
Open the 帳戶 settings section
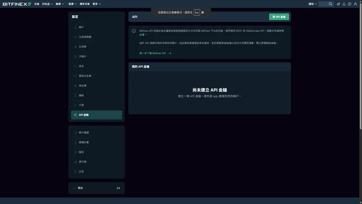pyautogui.click(x=96, y=27)
